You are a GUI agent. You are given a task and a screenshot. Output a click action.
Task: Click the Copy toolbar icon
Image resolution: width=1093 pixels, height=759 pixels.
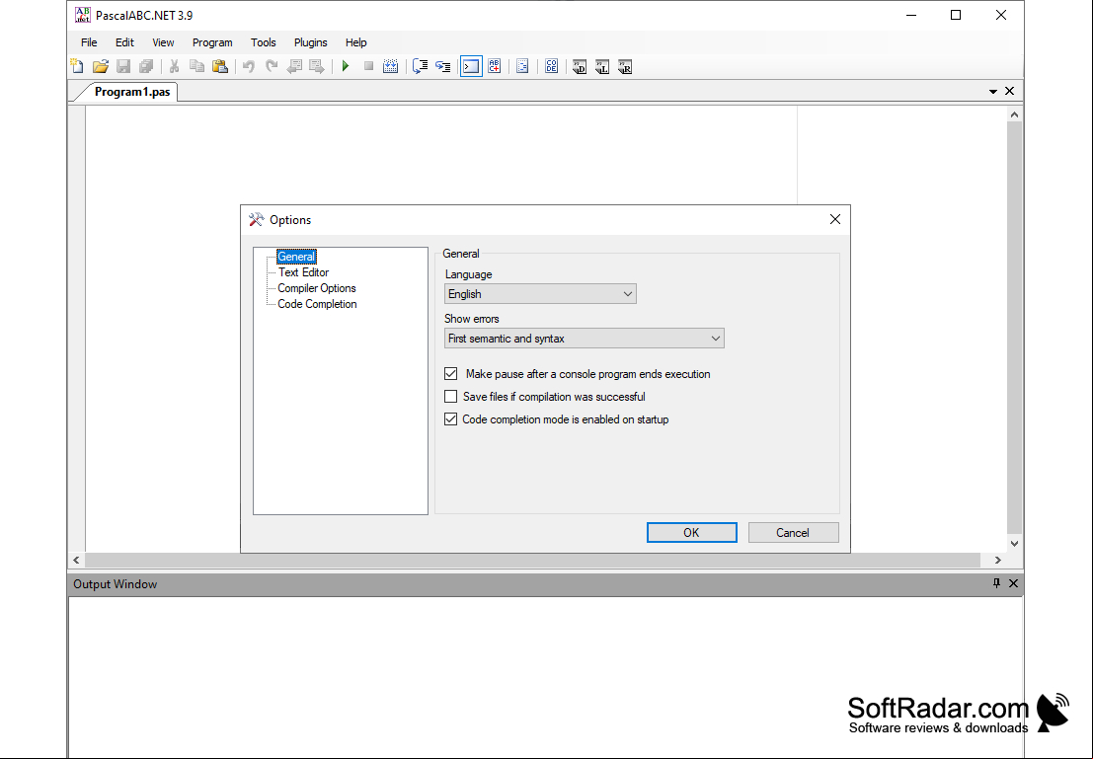coord(197,67)
